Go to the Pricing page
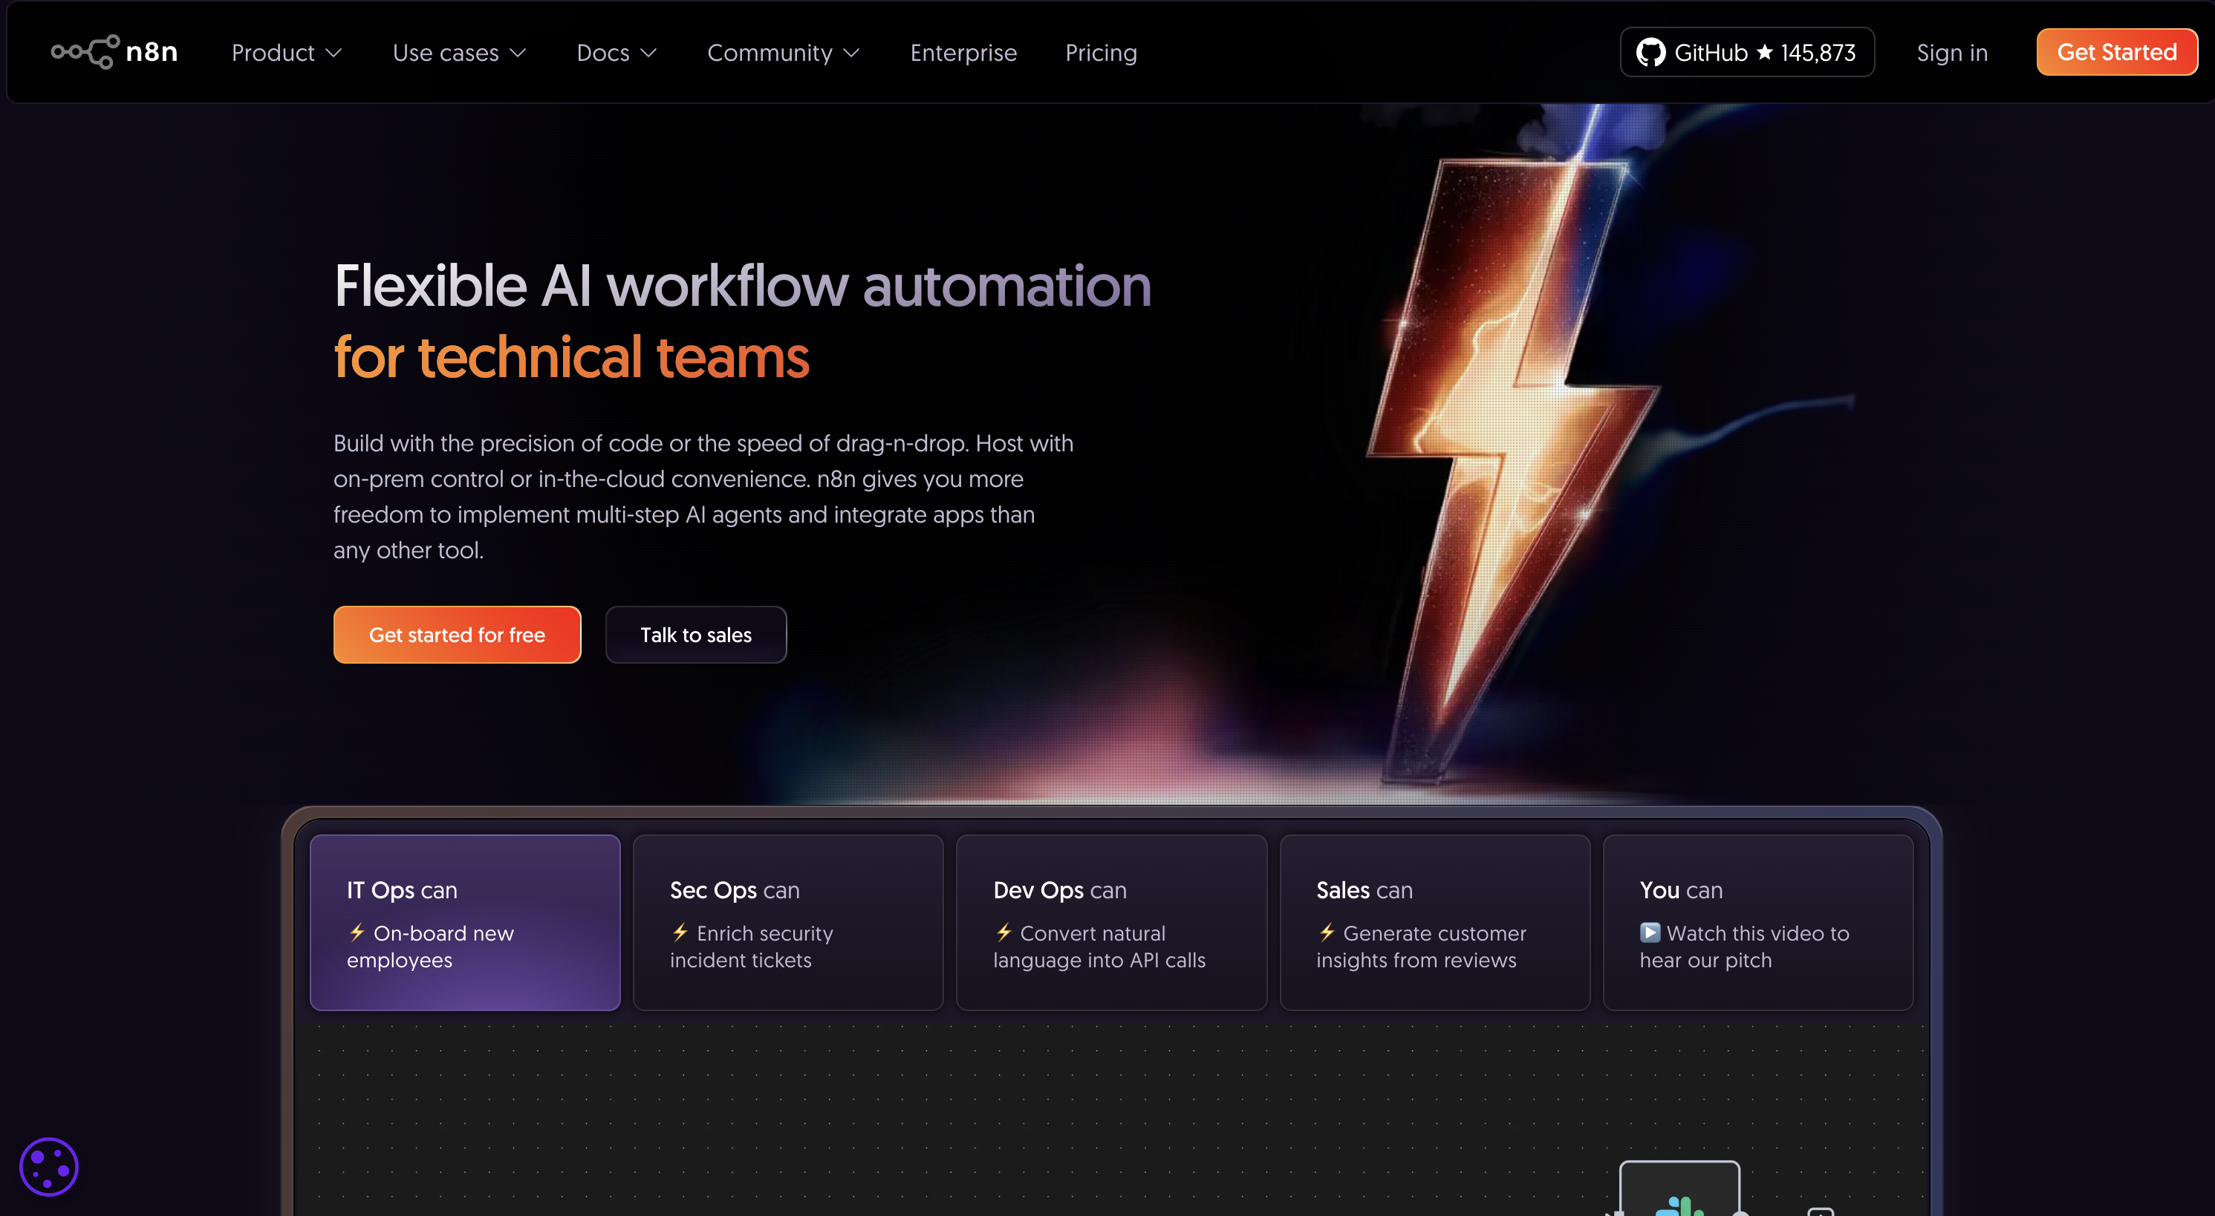The width and height of the screenshot is (2215, 1216). [1101, 53]
